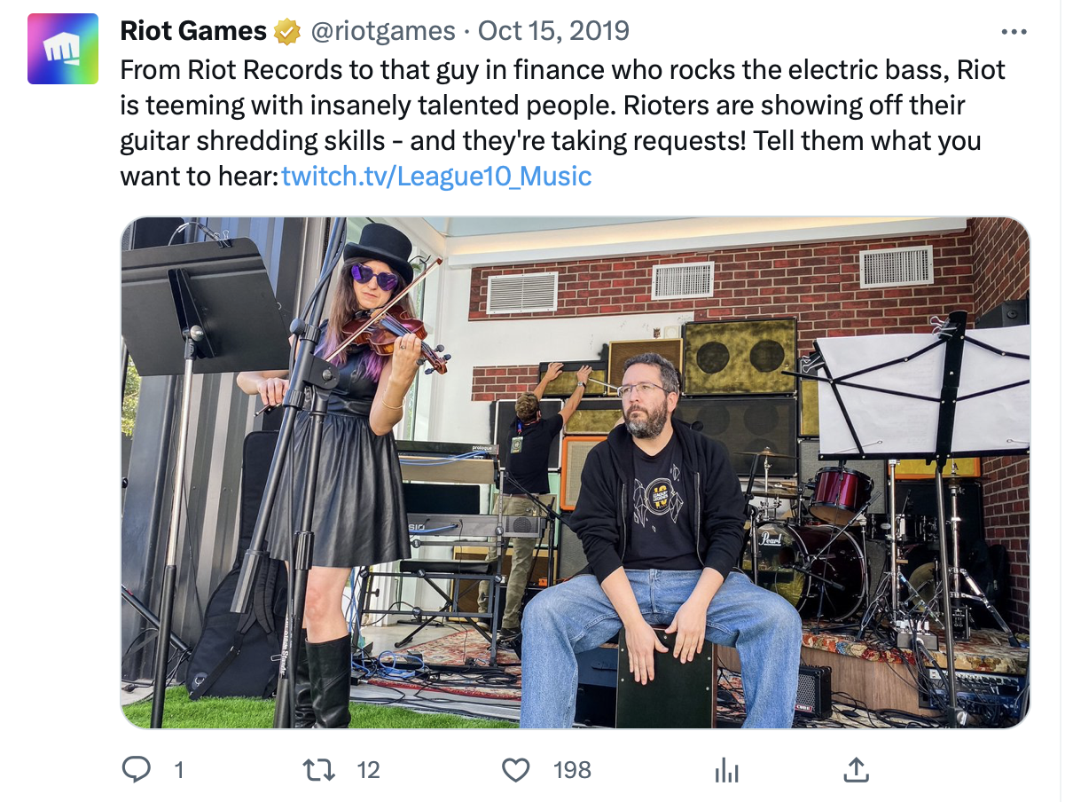
Task: View tweet analytics via the bar chart icon
Action: pos(726,770)
